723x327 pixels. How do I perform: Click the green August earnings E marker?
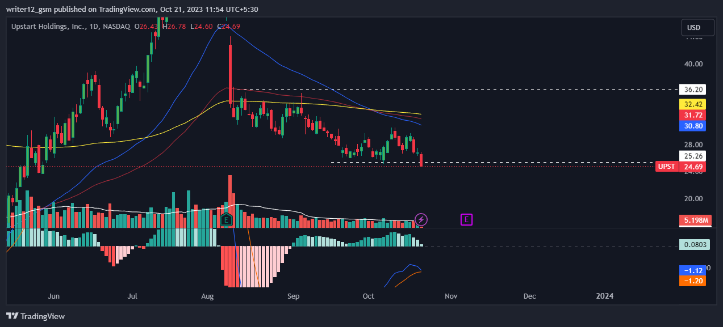226,219
